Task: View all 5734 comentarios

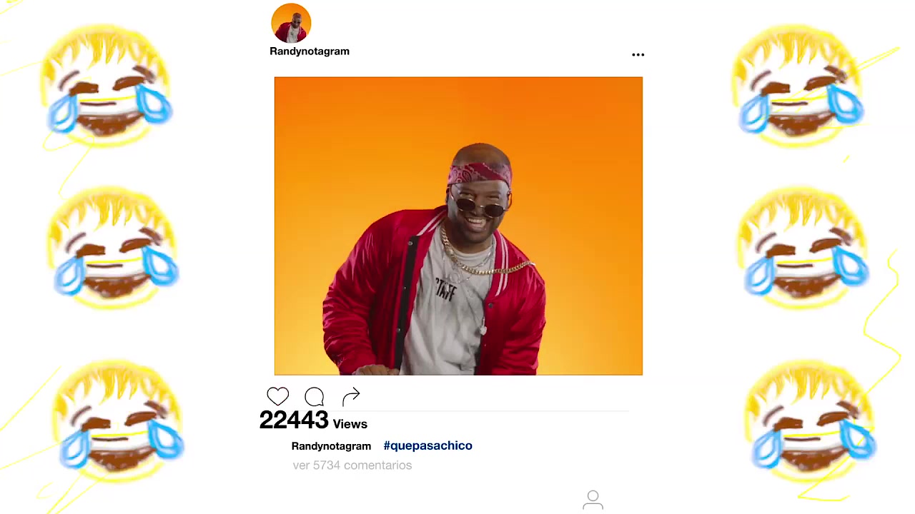Action: click(352, 465)
